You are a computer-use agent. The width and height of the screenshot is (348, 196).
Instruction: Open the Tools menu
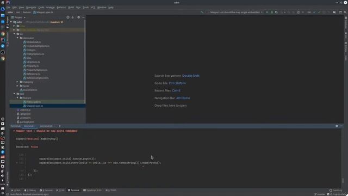86,7
